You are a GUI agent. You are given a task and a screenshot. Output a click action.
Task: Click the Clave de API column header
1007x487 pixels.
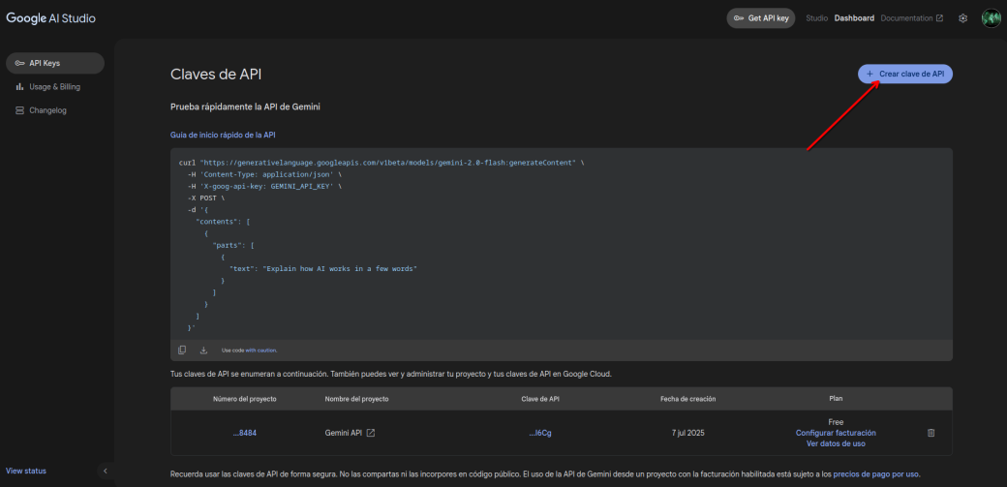[540, 399]
